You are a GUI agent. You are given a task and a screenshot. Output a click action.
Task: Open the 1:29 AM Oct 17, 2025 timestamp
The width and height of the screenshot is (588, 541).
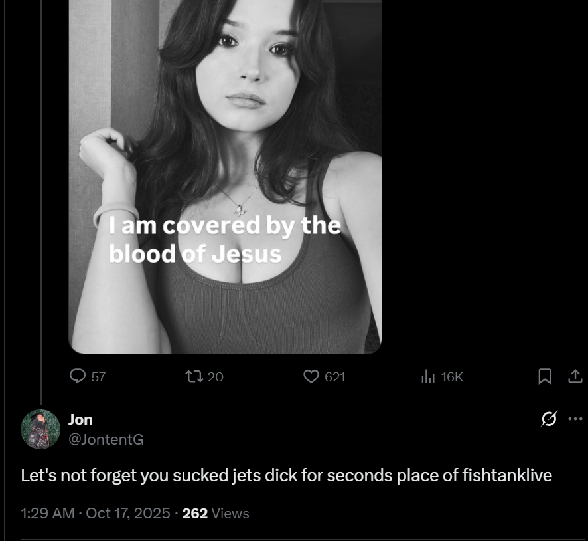tap(96, 513)
